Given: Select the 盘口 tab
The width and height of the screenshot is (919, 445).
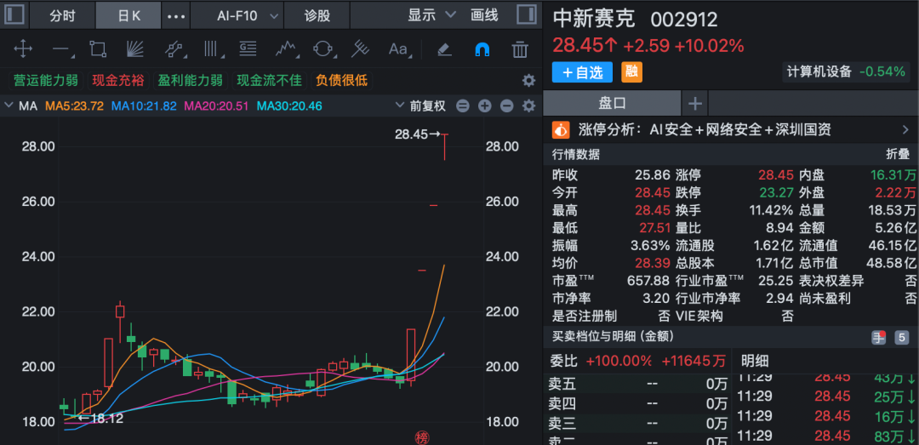Looking at the screenshot, I should coord(612,104).
